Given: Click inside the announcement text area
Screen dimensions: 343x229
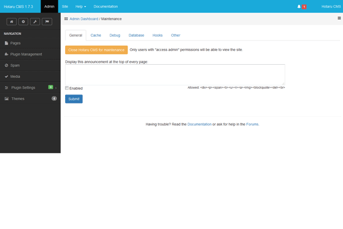Looking at the screenshot, I should [175, 74].
